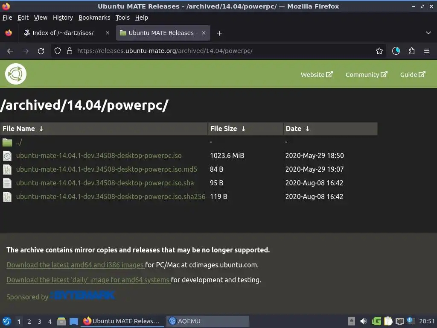
Task: Open Firefox View pinned tab icon
Action: point(9,33)
